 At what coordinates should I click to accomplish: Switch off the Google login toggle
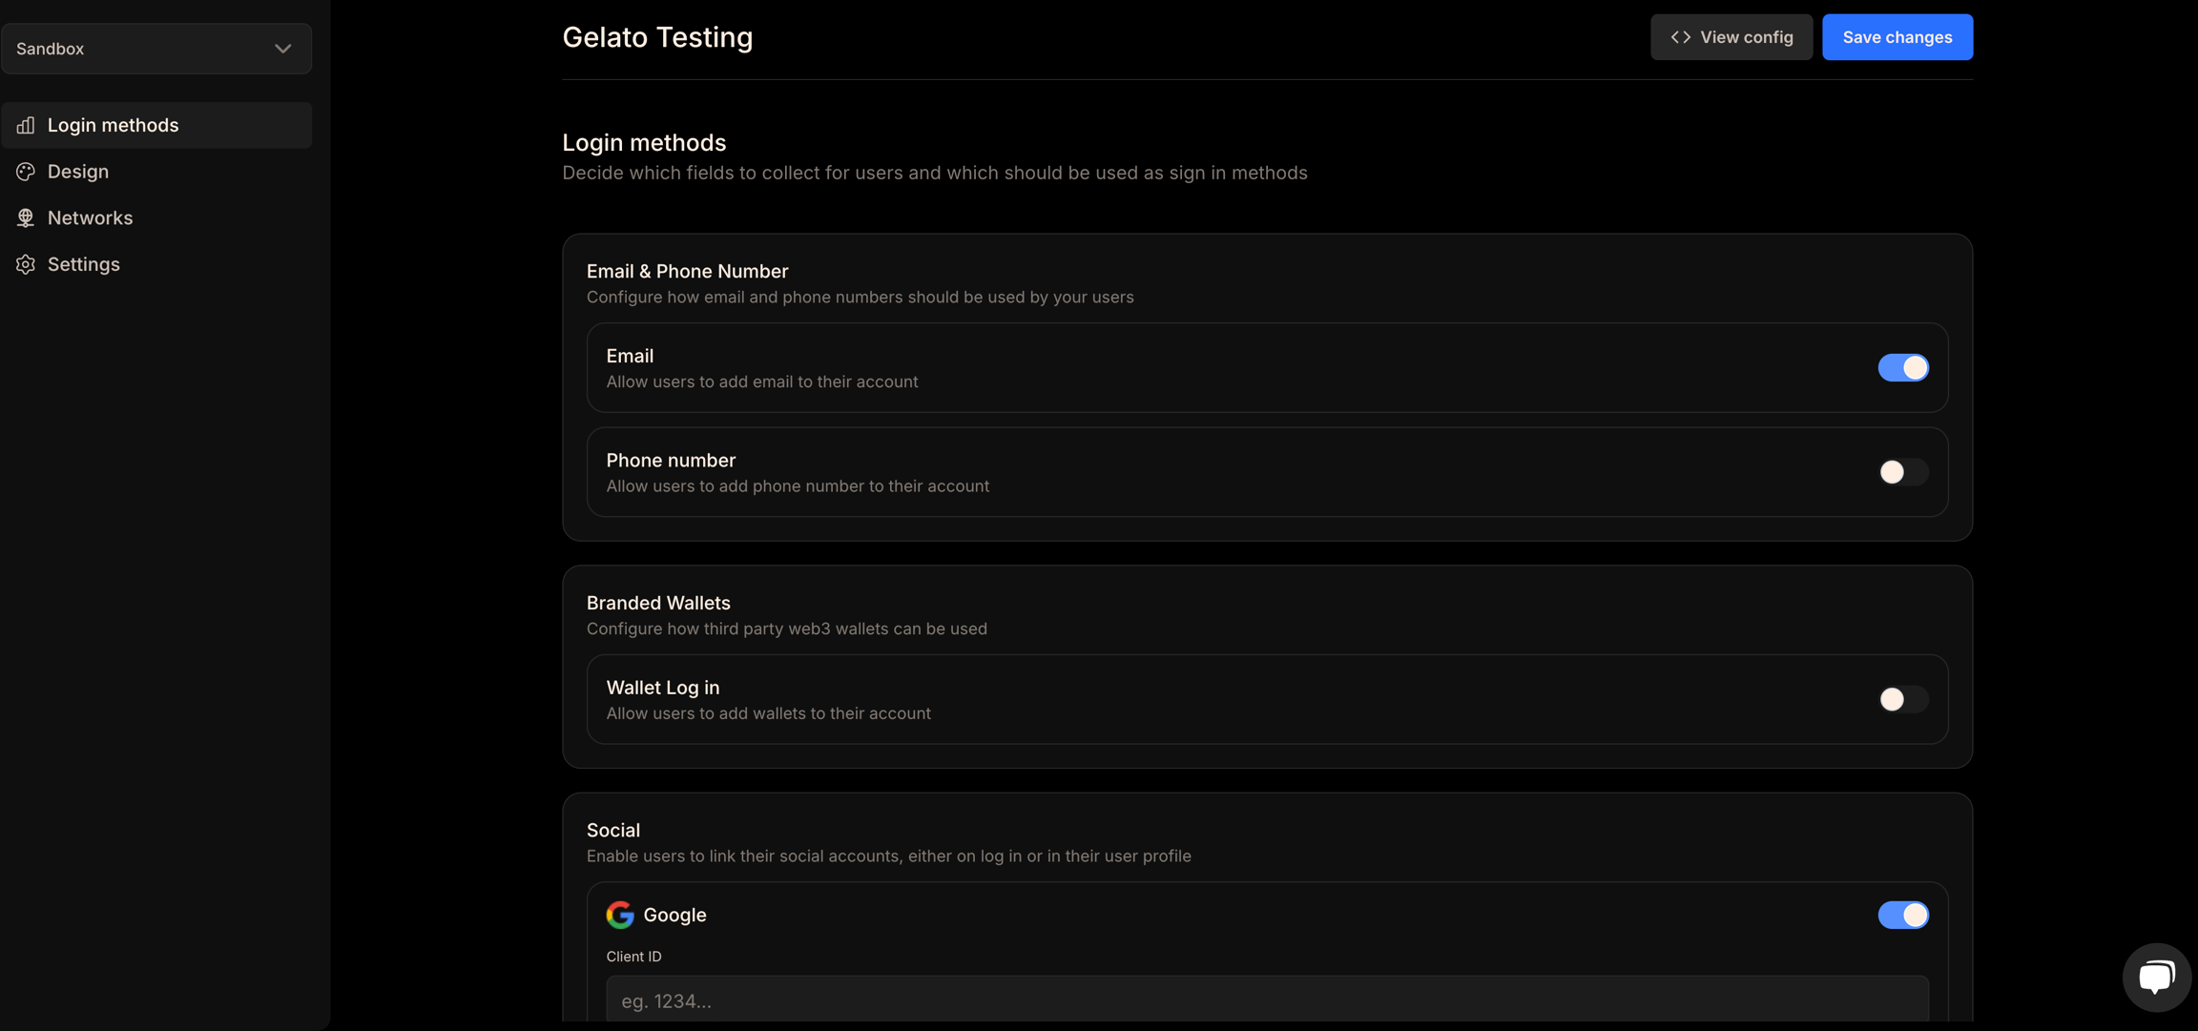tap(1903, 915)
